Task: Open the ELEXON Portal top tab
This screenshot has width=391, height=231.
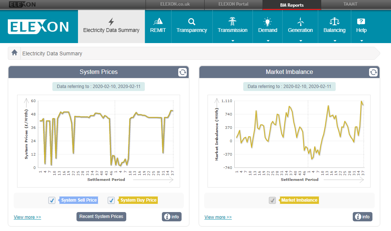Action: [234, 4]
